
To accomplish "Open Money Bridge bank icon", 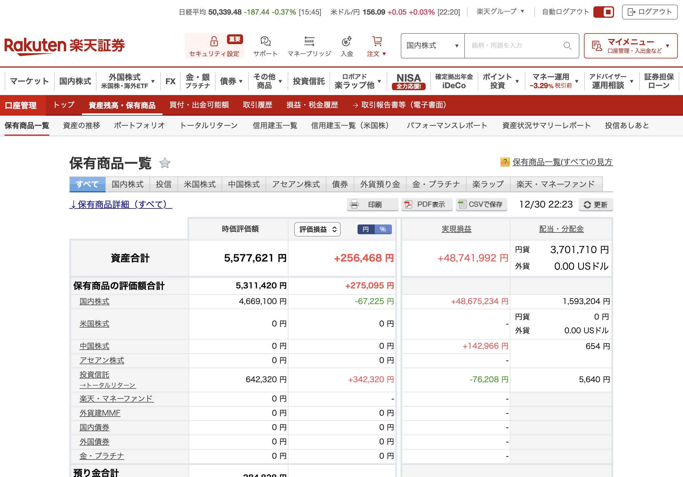I will click(x=309, y=41).
